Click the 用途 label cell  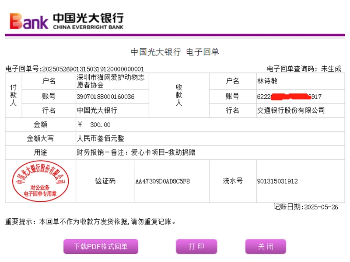click(x=40, y=152)
